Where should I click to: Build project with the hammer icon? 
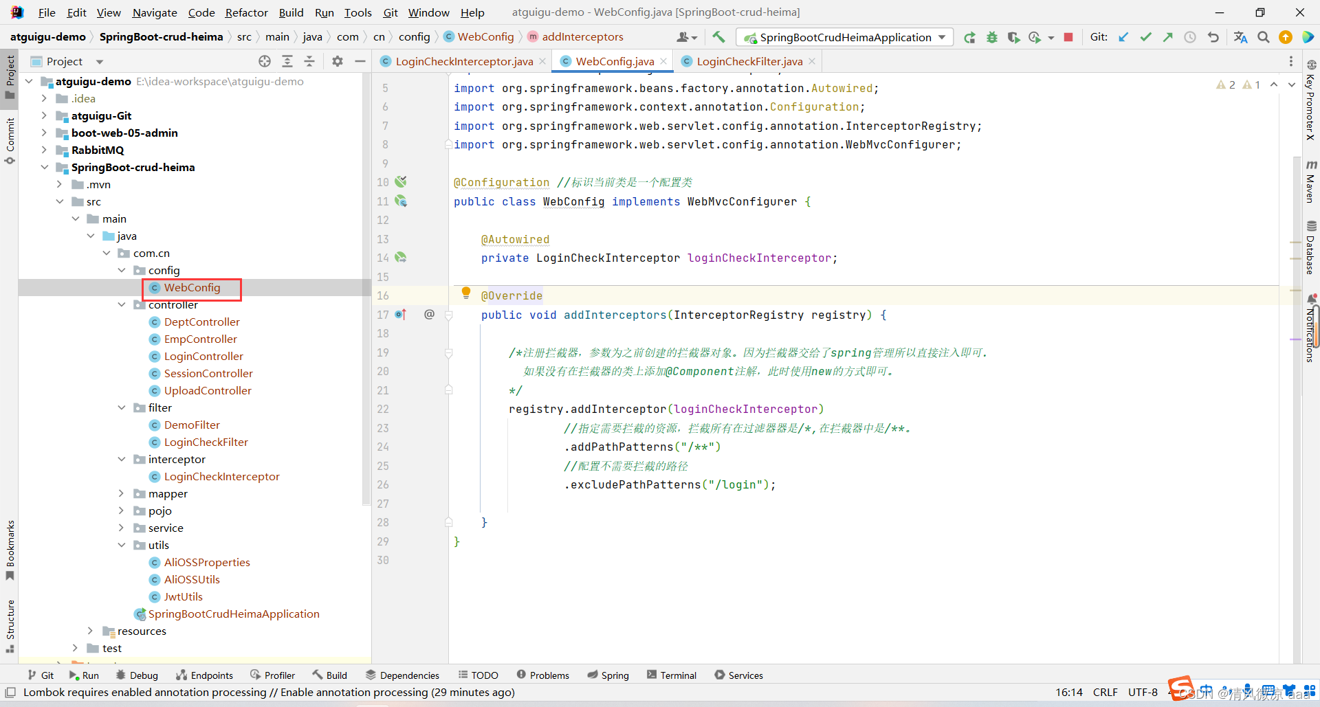tap(718, 37)
